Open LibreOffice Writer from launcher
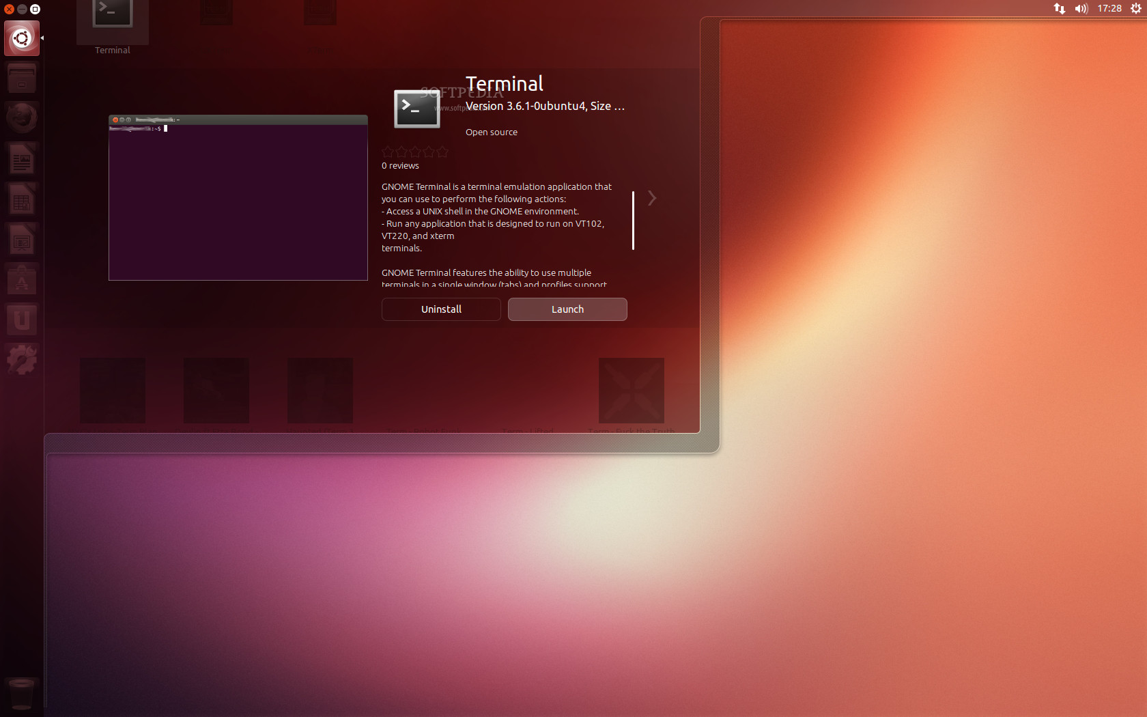The height and width of the screenshot is (717, 1147). point(22,160)
